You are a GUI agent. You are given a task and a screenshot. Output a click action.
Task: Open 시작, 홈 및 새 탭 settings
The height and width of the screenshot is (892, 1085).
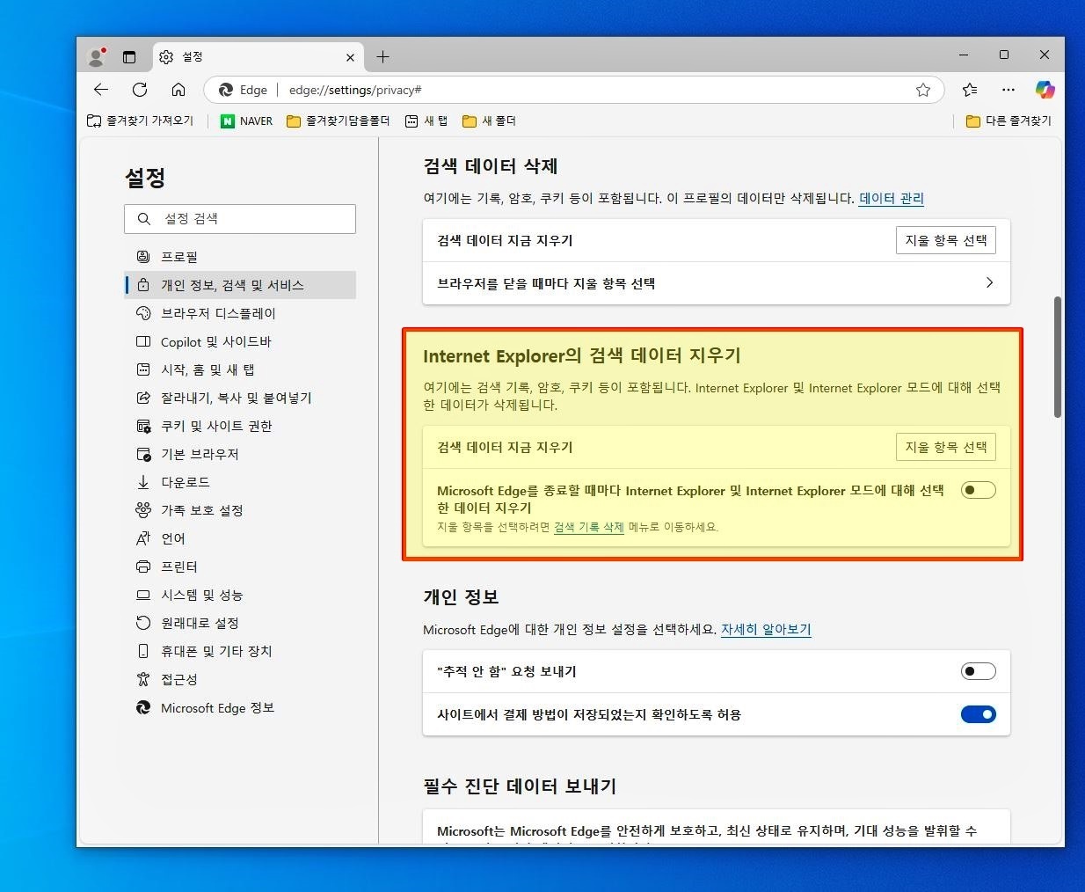coord(240,369)
